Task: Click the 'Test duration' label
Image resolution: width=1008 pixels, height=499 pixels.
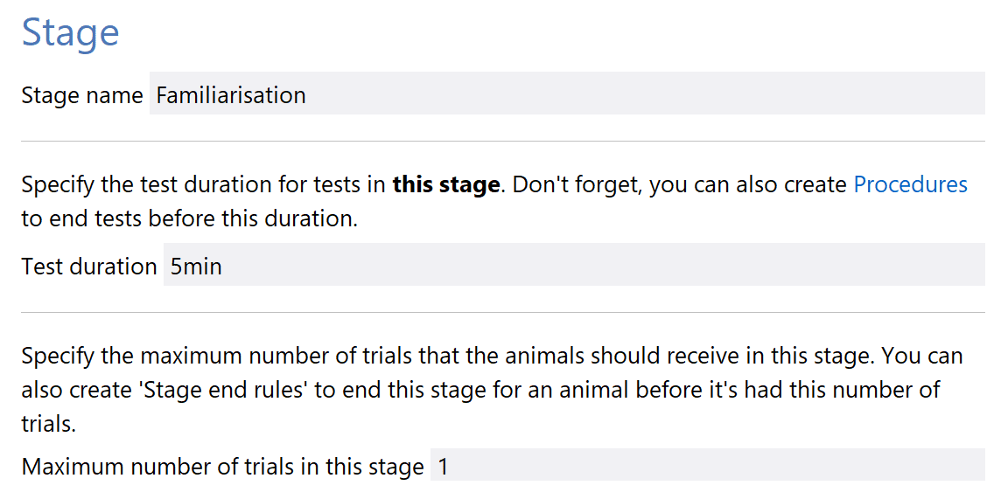Action: 88,266
